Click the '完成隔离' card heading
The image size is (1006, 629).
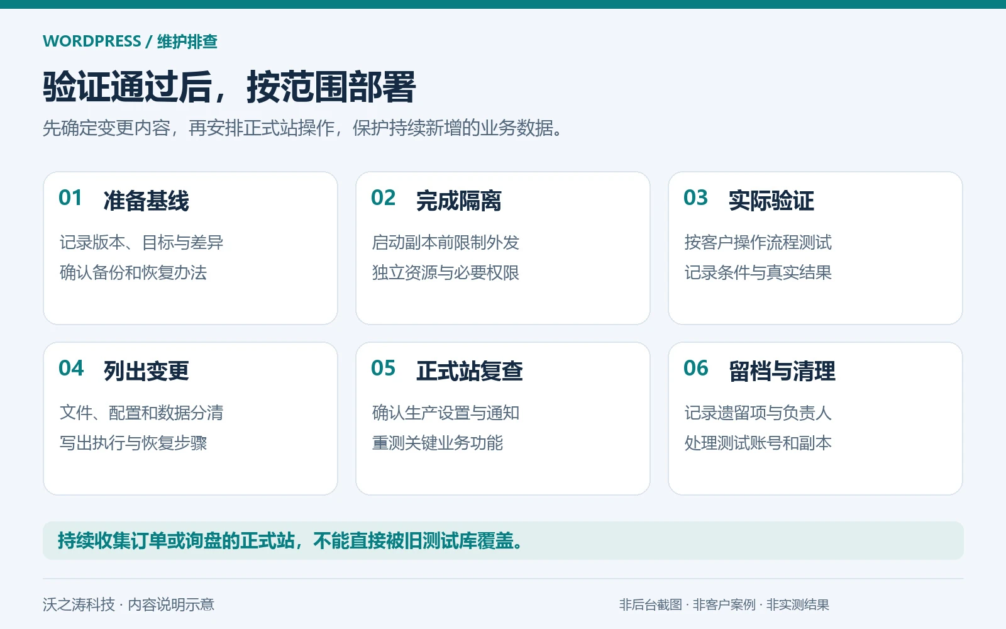[x=459, y=201]
